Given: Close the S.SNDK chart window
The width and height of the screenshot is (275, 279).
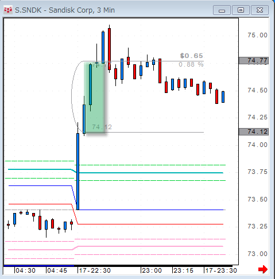Looking at the screenshot, I should pos(259,10).
